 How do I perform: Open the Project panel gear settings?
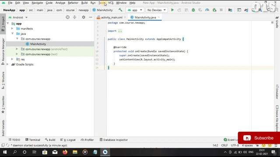coord(84,17)
